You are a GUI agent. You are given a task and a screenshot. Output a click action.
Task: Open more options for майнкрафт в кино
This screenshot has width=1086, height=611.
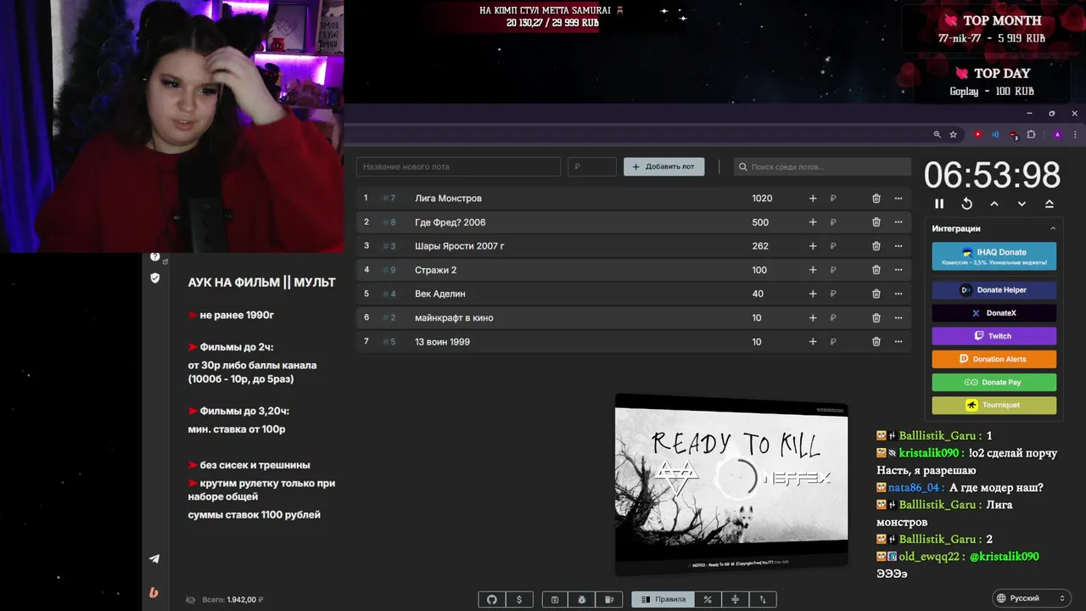click(898, 317)
